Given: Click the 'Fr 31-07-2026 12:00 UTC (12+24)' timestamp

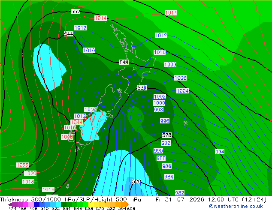Looking at the screenshot, I should pyautogui.click(x=211, y=200).
